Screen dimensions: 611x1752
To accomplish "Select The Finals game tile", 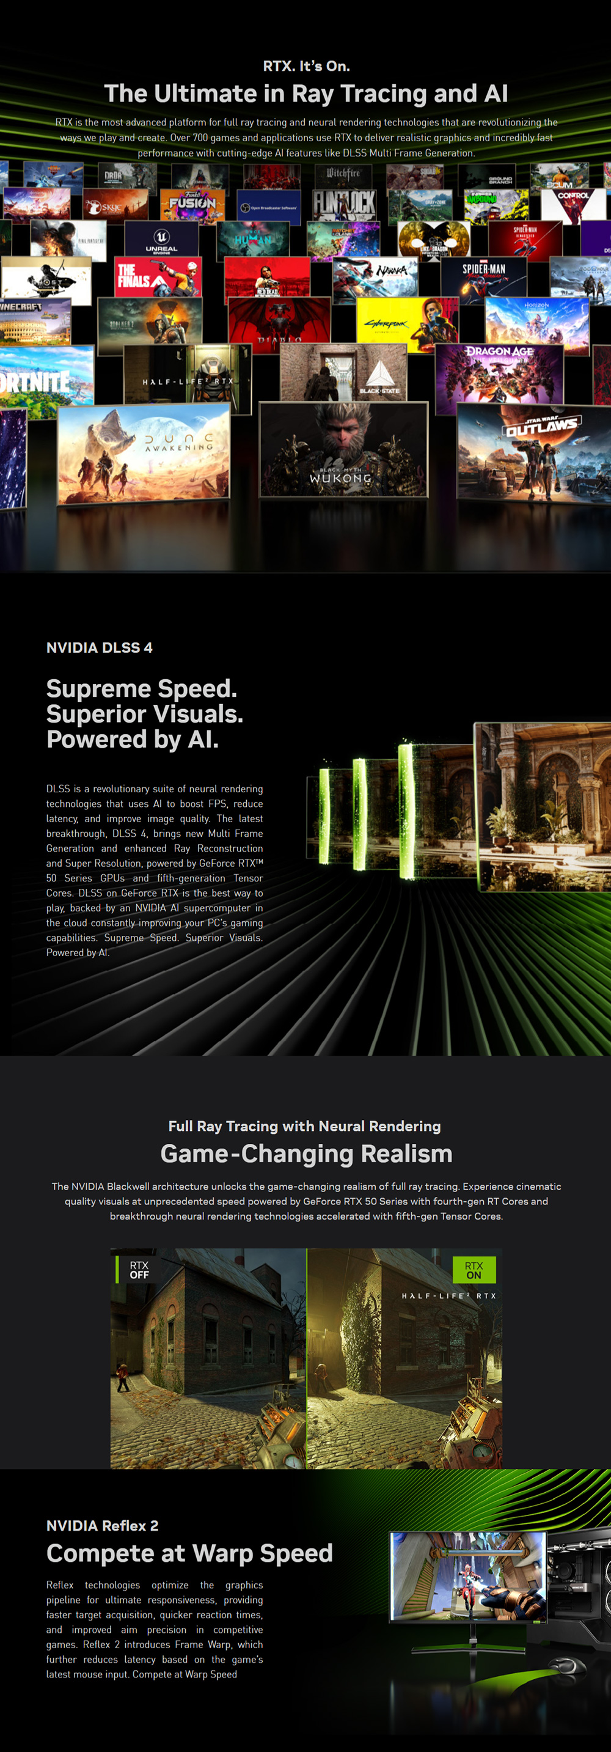I will (x=158, y=278).
